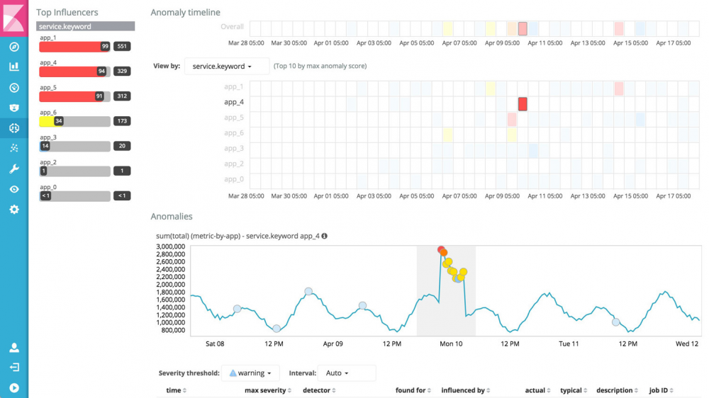Open Graph from the sidebar icon

click(14, 148)
